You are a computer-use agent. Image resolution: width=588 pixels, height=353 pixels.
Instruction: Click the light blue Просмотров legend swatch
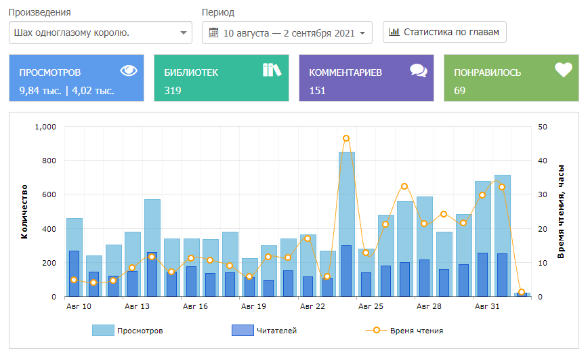(103, 331)
